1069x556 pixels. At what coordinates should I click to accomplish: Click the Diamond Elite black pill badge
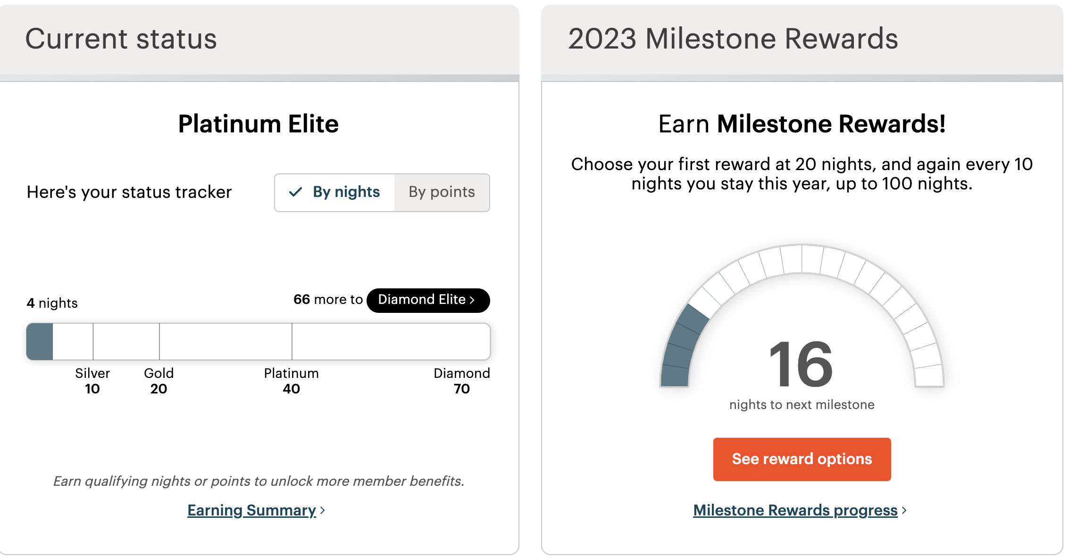tap(427, 300)
